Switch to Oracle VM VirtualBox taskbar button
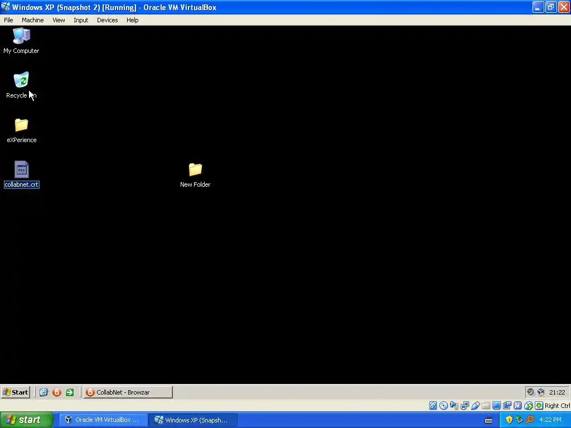 click(103, 420)
